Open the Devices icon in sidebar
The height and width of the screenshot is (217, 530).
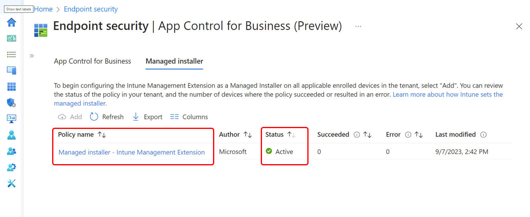(12, 70)
